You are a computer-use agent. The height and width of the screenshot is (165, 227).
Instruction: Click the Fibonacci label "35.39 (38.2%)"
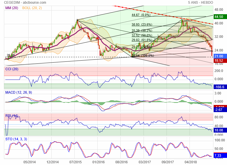[142, 30]
